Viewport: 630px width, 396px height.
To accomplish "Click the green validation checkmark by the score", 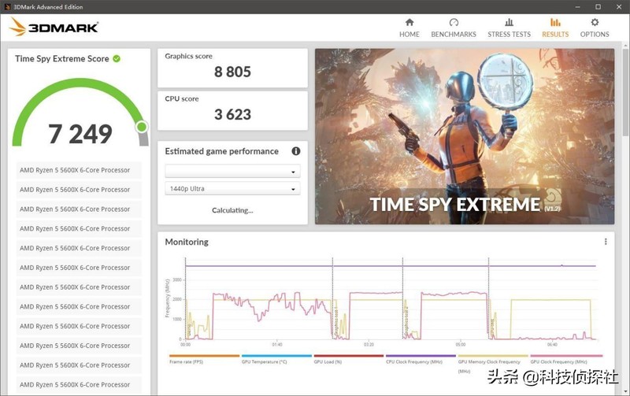I will pyautogui.click(x=117, y=58).
